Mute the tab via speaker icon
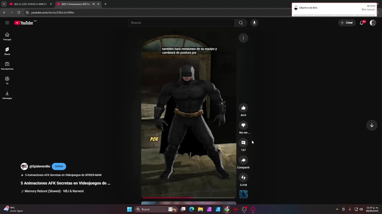 (93, 4)
